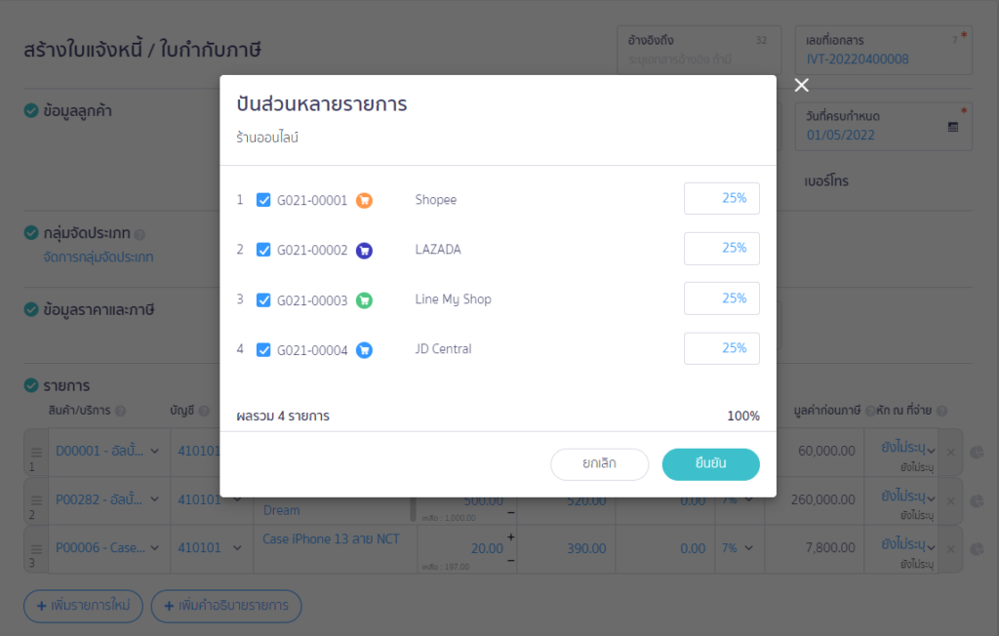Open the due date calendar icon

(x=953, y=127)
